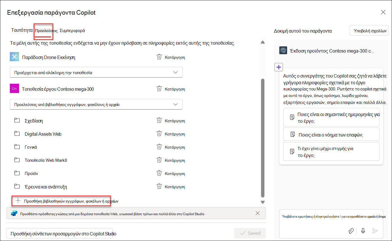Viewport: 392px width, 241px height.
Task: Click the agent avatar in test pane
Action: point(283,51)
